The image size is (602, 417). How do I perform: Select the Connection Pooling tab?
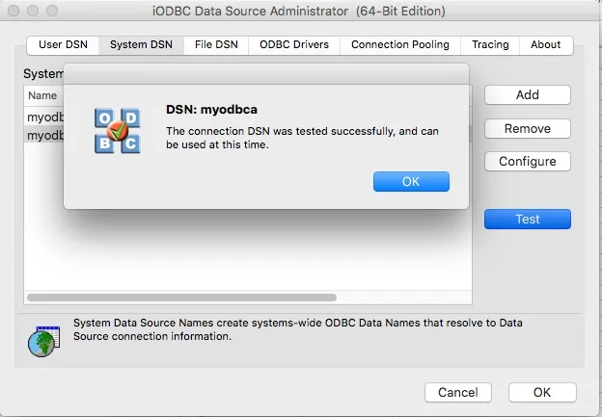[x=399, y=44]
